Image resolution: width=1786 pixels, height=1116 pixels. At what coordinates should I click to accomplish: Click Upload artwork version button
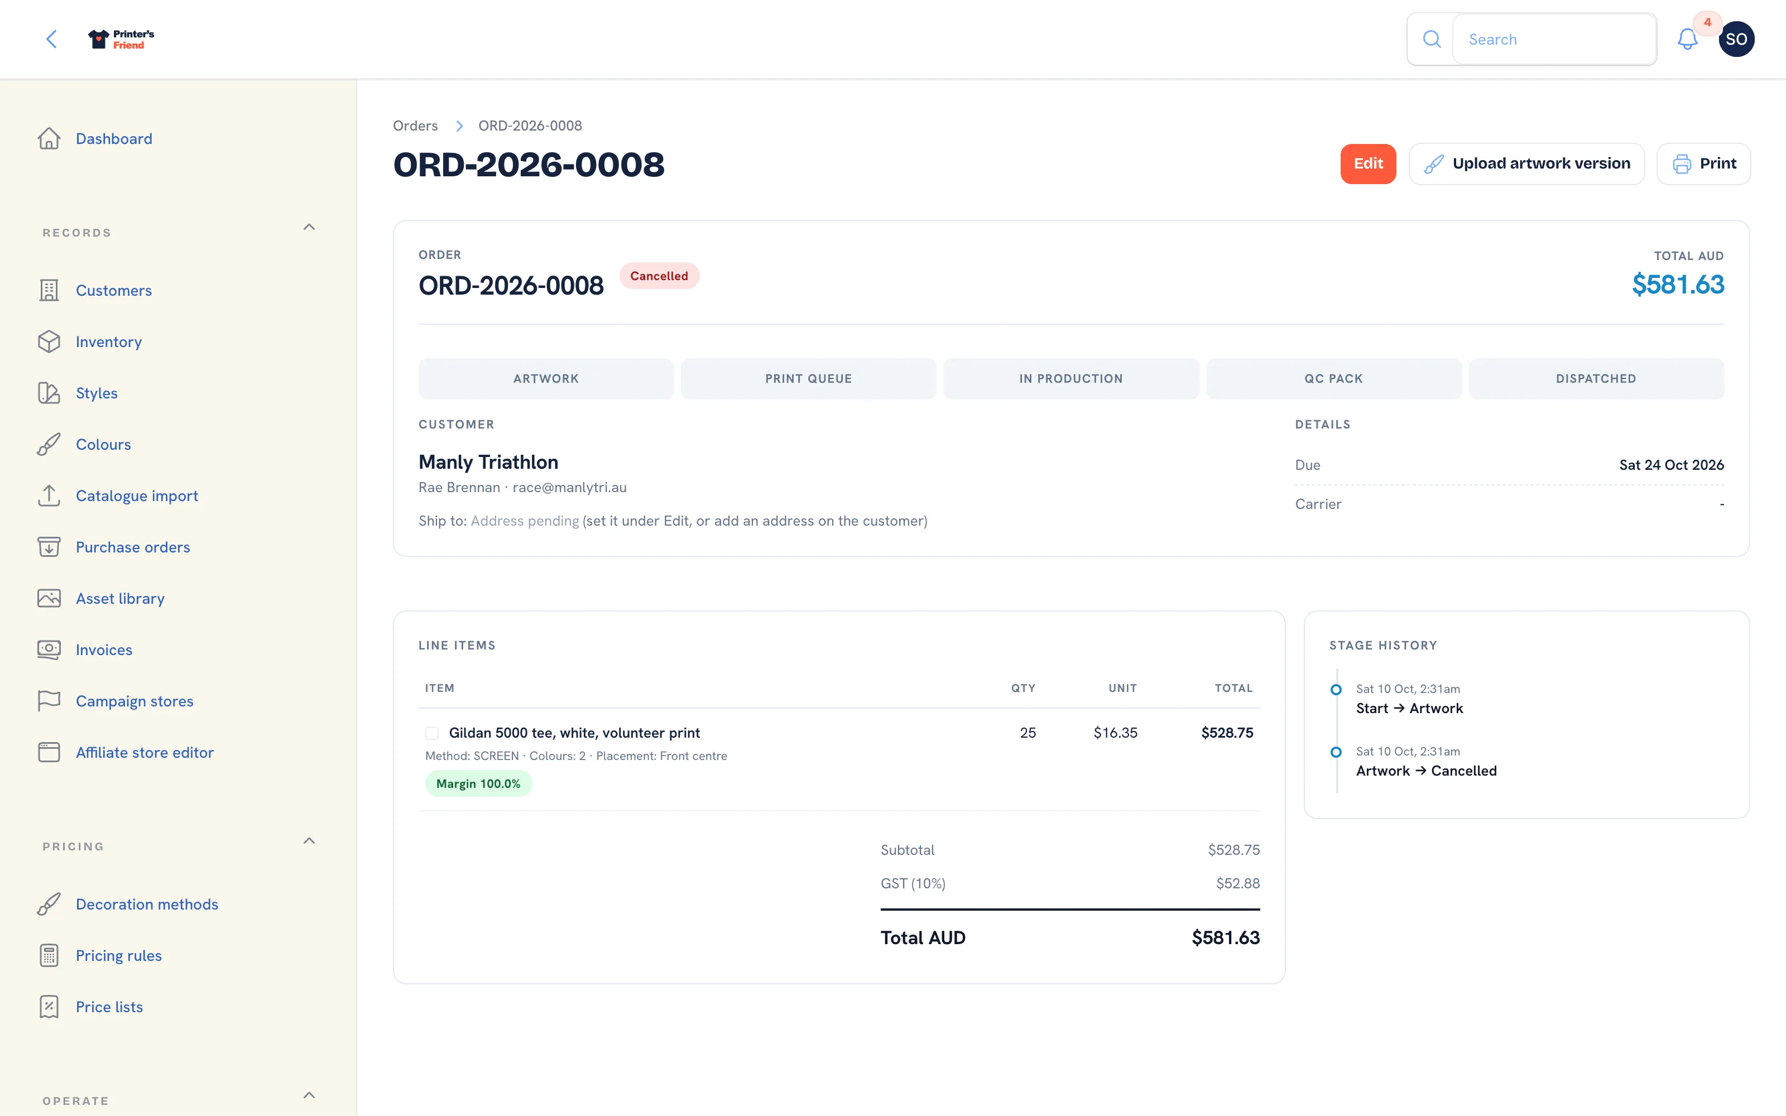tap(1526, 164)
